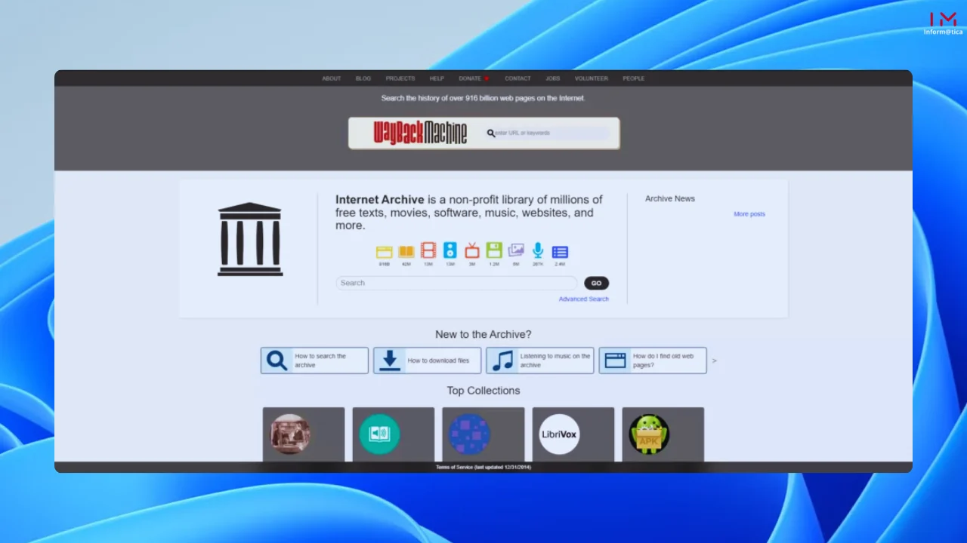
Task: Open the red film strip video icon
Action: pos(428,250)
